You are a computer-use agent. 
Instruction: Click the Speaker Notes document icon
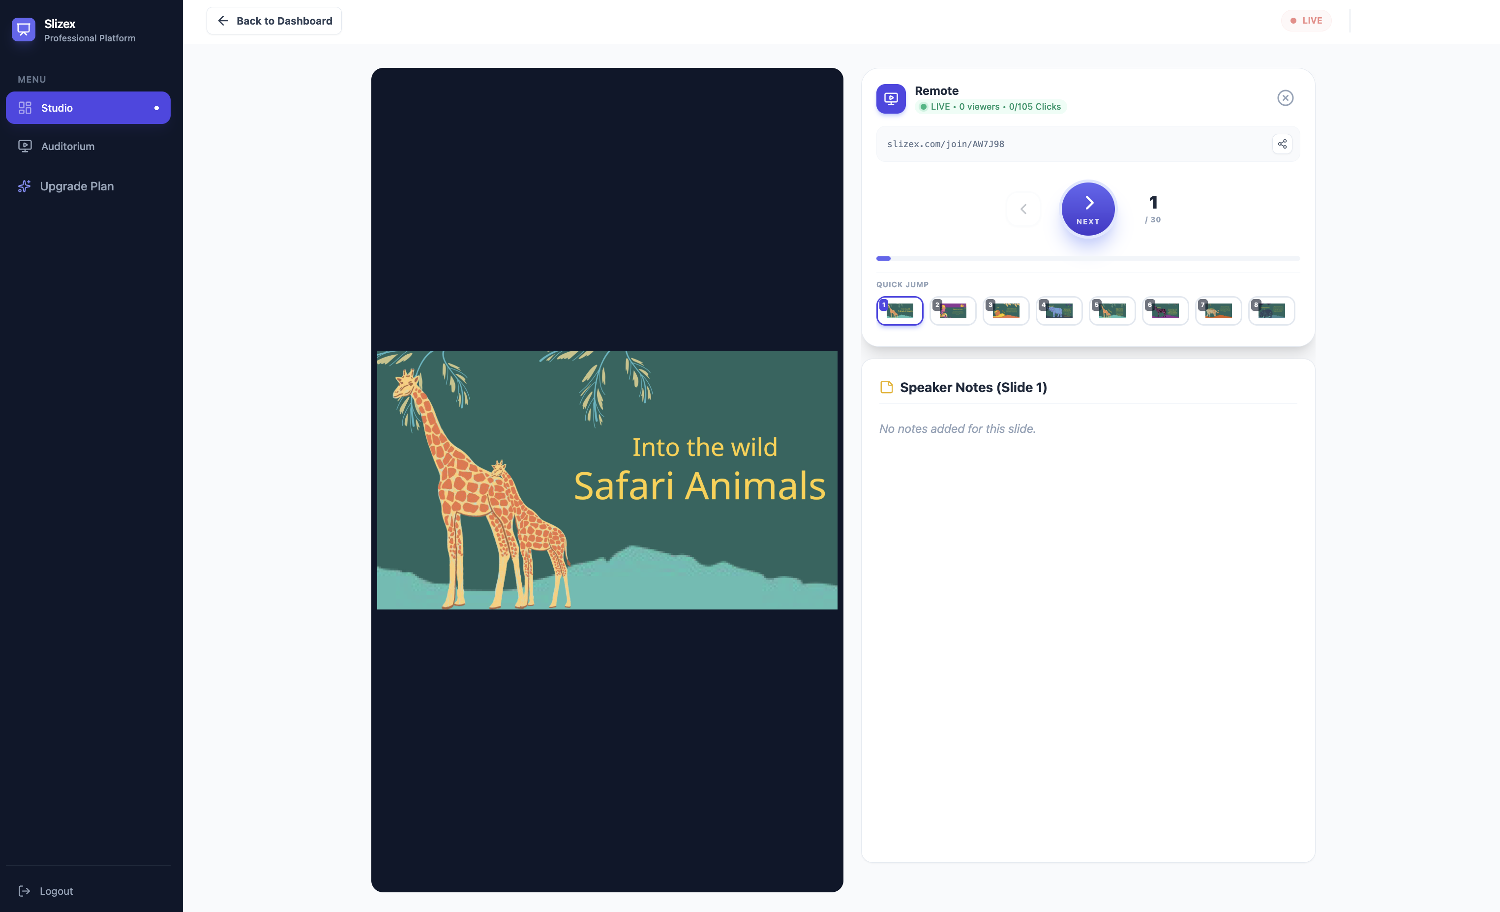(886, 387)
